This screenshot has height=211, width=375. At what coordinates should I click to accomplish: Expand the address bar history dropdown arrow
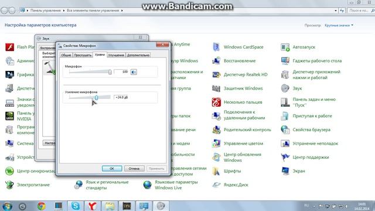click(336, 11)
